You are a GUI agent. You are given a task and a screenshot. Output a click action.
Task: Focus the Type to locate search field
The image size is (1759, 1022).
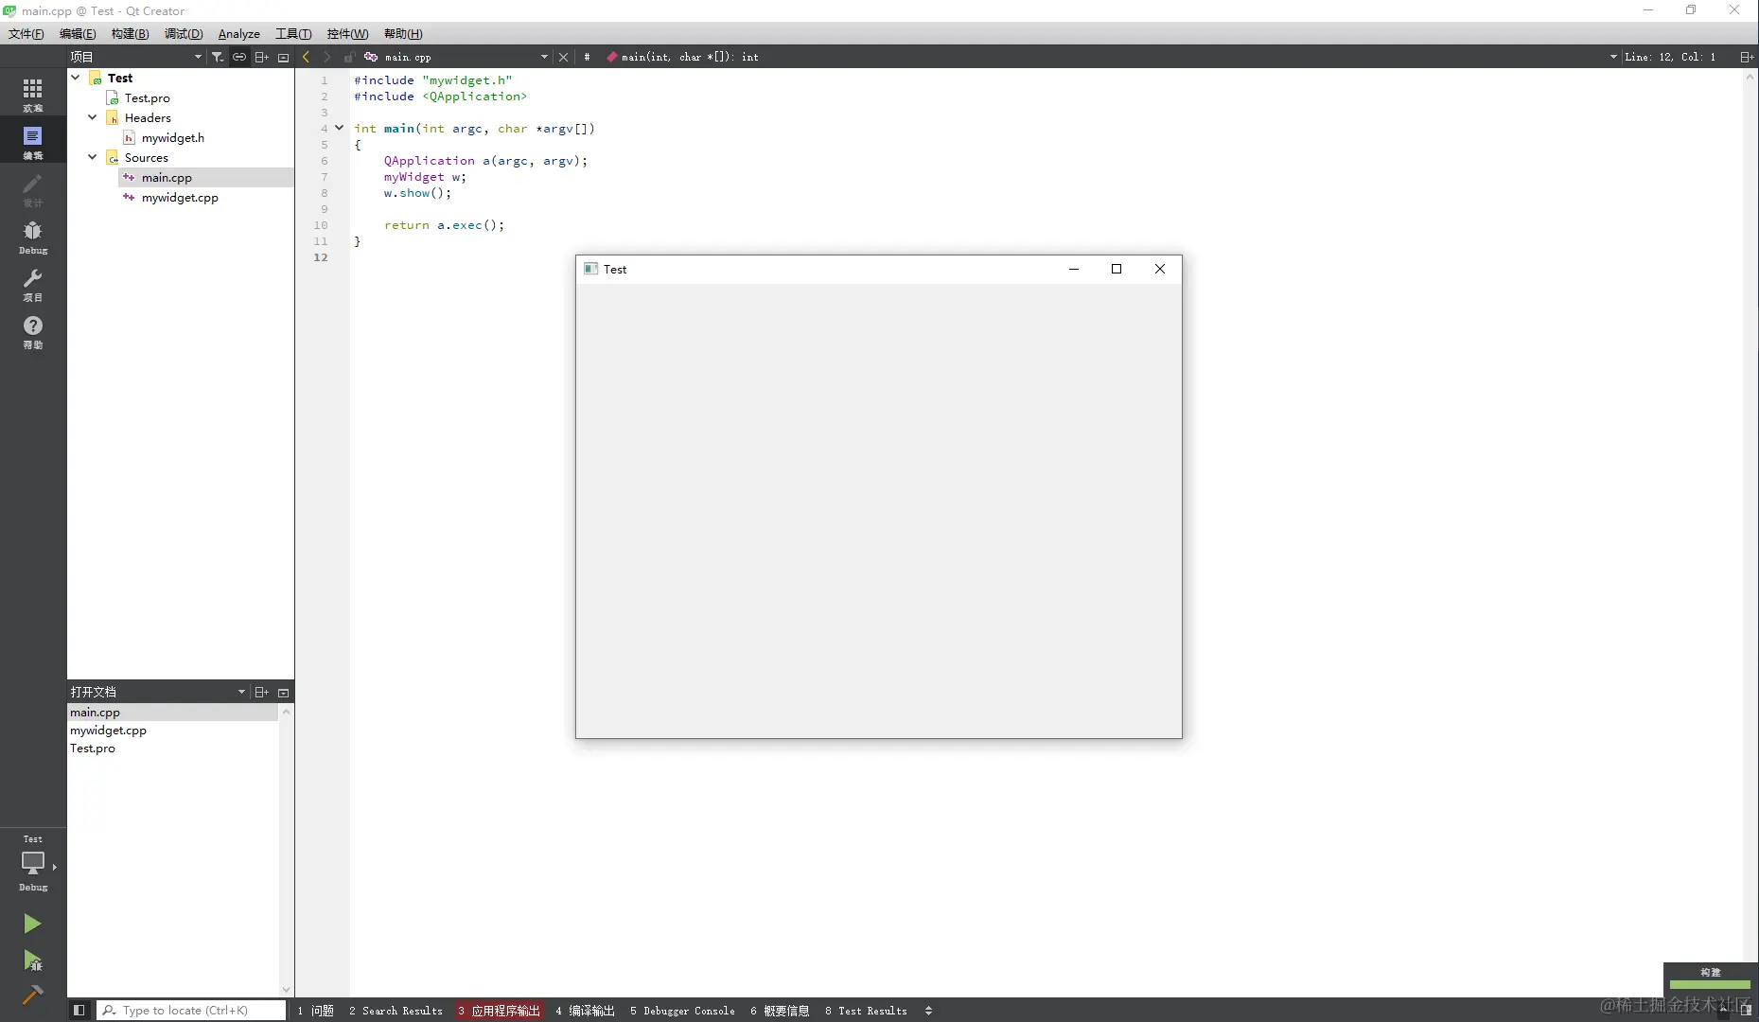coord(192,1011)
